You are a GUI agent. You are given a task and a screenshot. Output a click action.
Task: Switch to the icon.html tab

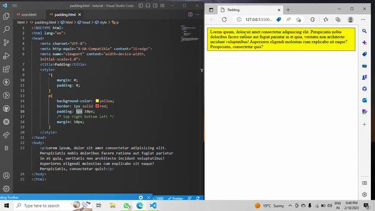pyautogui.click(x=29, y=15)
